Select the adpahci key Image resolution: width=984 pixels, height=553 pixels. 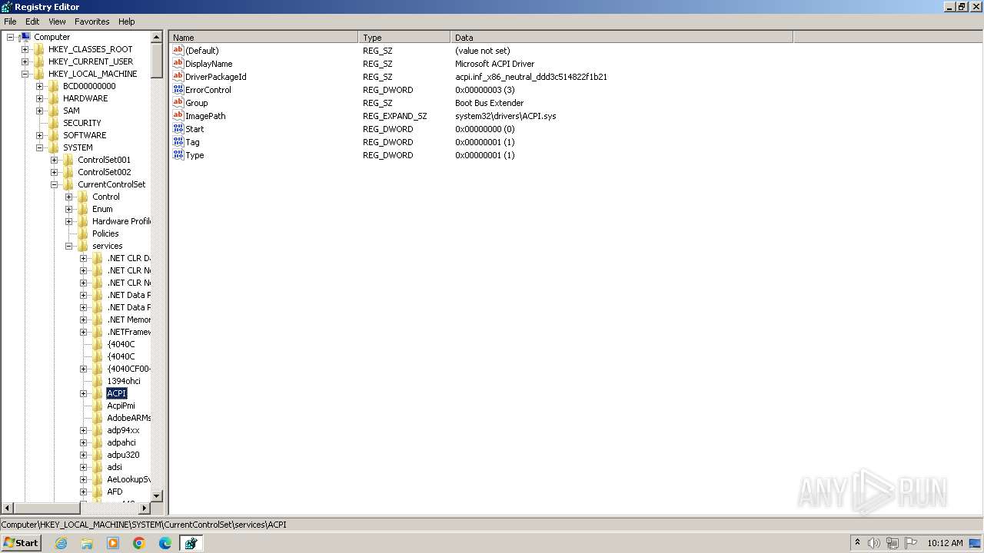(x=121, y=442)
